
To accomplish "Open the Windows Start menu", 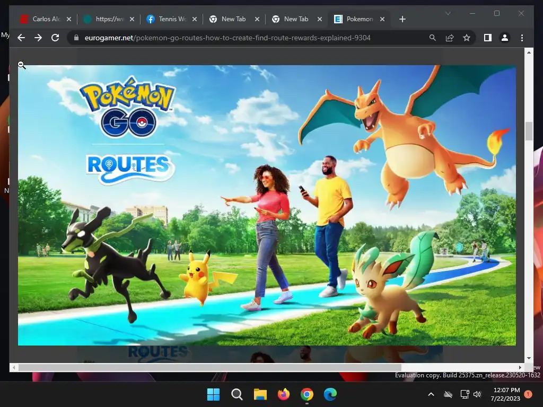I will [x=213, y=394].
